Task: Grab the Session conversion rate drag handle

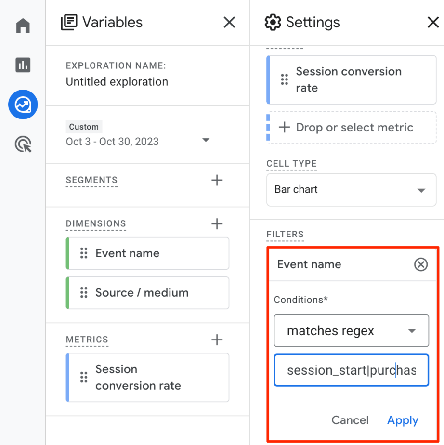Action: tap(284, 79)
